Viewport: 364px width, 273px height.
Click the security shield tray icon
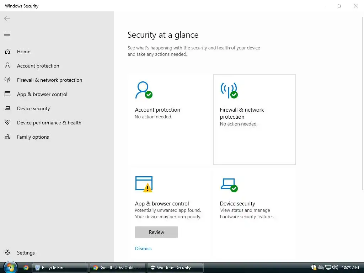(314, 267)
